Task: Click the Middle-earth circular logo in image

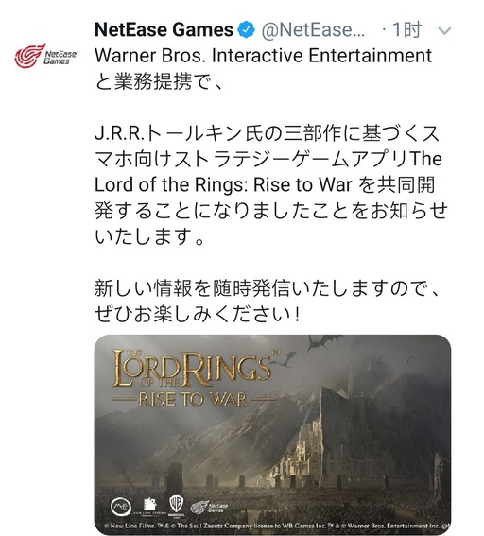Action: click(121, 507)
